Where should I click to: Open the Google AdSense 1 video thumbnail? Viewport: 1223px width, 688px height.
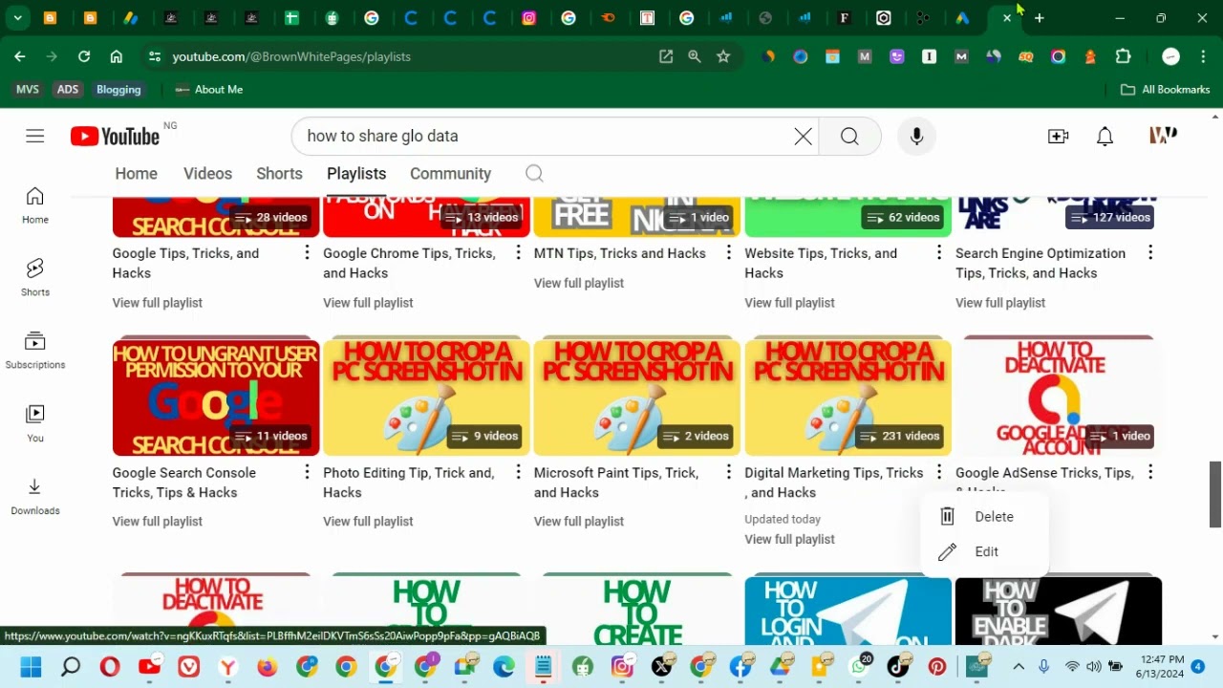point(1059,397)
